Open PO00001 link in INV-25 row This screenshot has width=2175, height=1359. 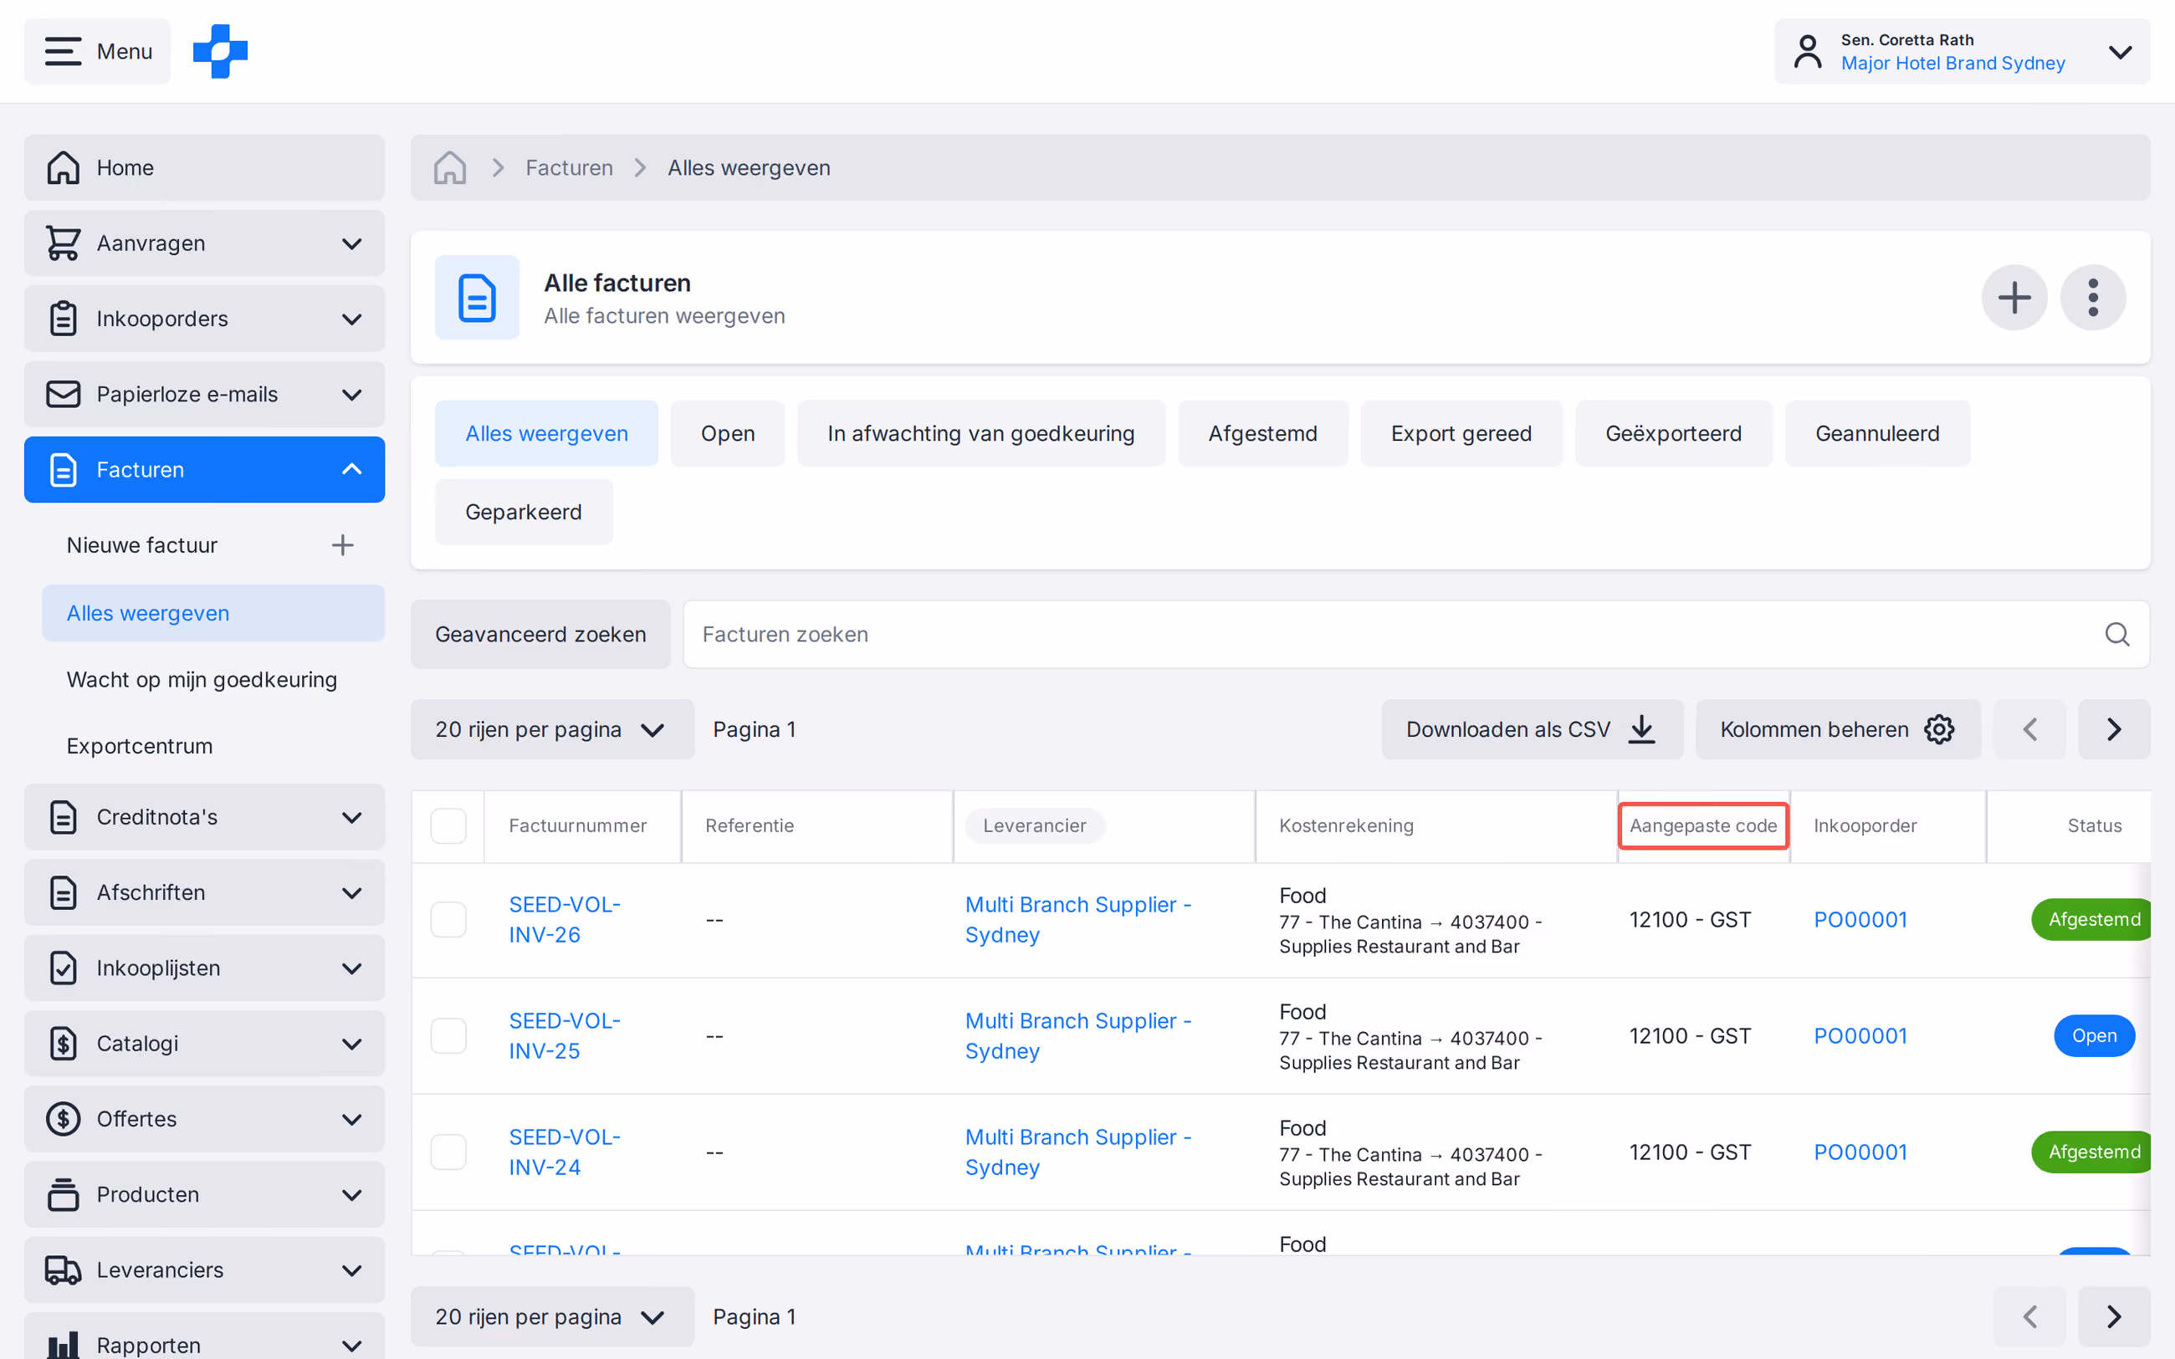(1860, 1035)
